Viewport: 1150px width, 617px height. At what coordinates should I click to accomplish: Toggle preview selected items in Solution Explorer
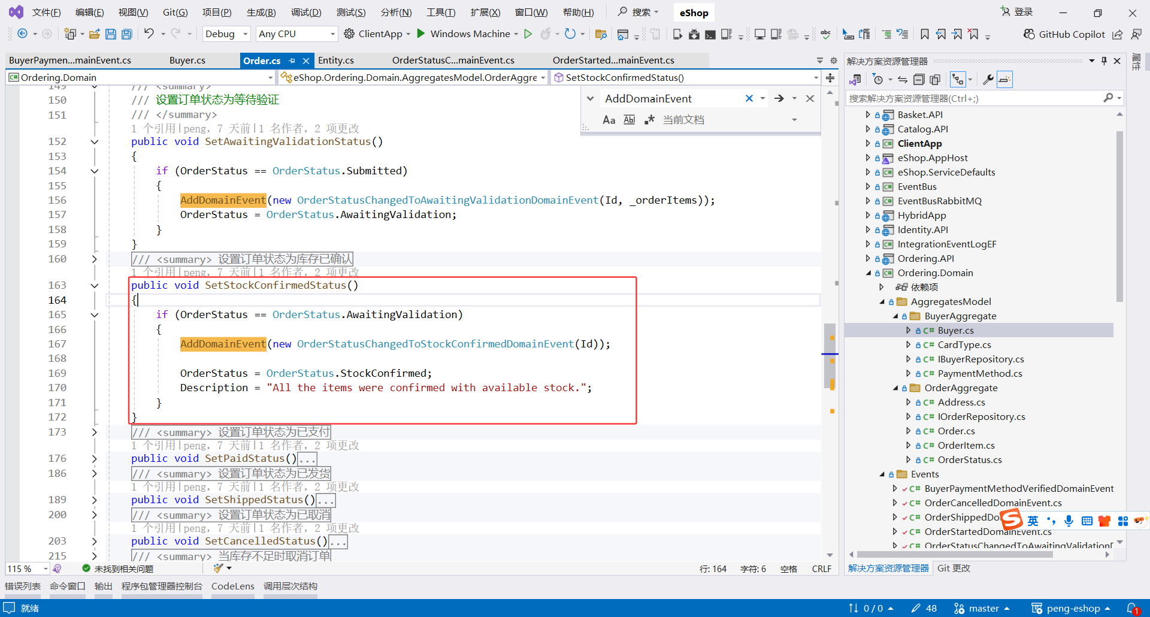coord(1004,80)
